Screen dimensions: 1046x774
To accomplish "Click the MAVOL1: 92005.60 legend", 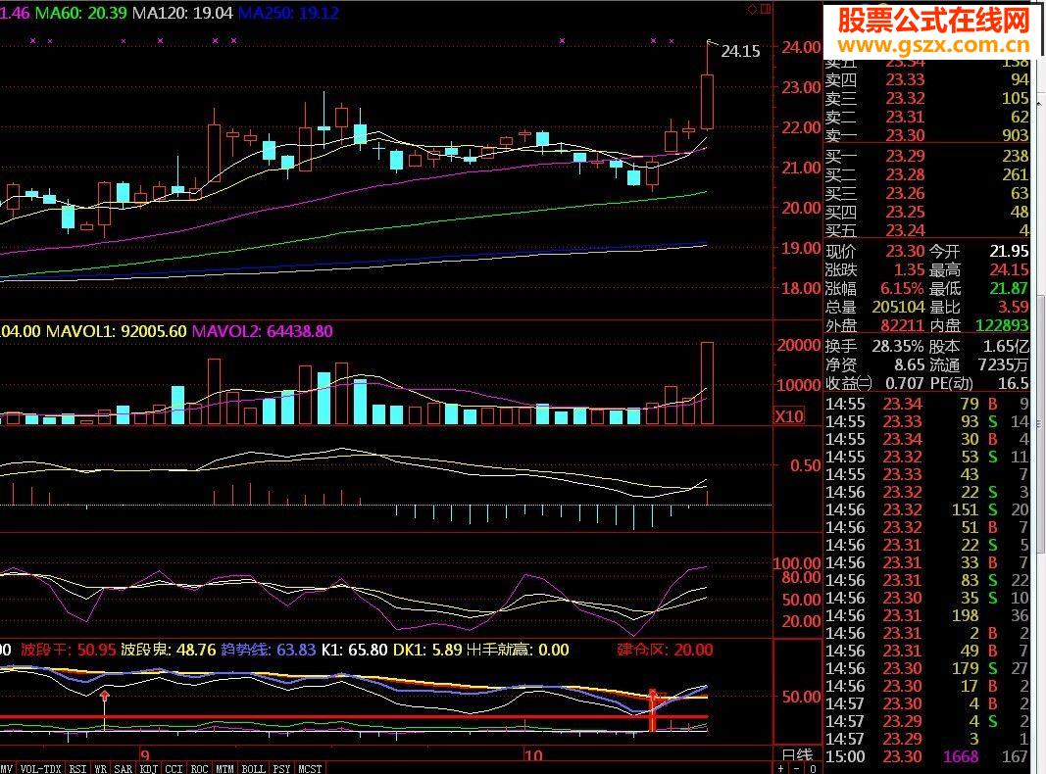I will click(116, 331).
